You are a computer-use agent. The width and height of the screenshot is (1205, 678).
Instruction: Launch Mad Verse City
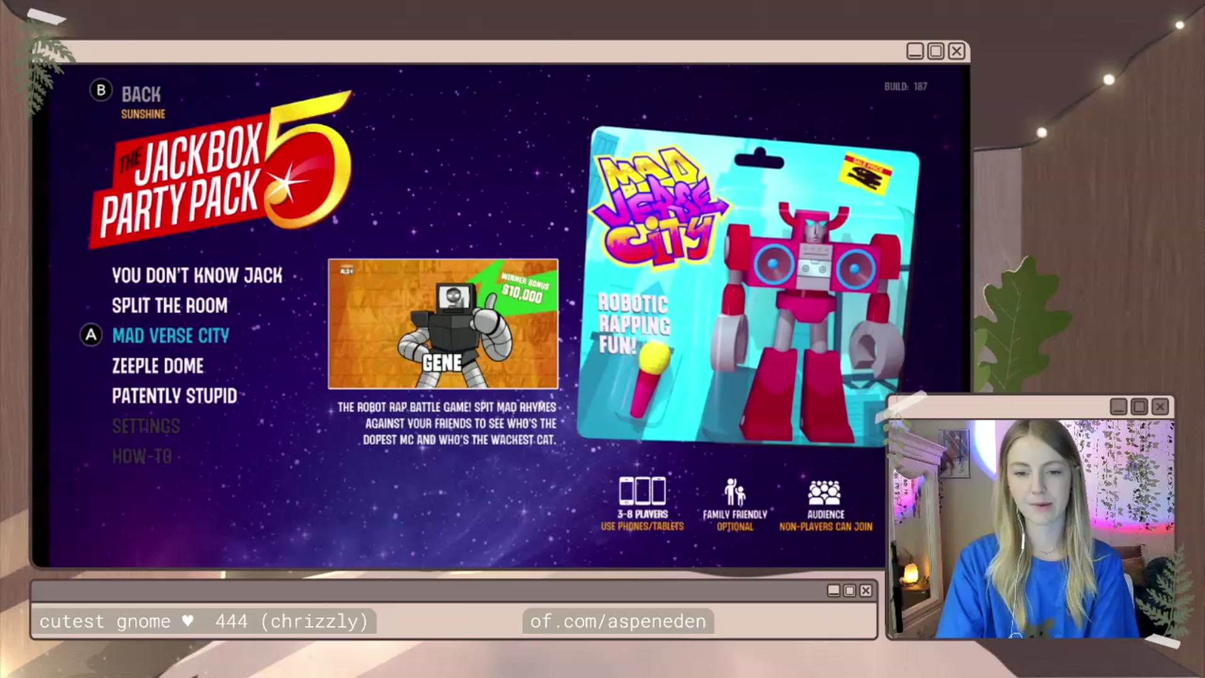[x=171, y=336]
